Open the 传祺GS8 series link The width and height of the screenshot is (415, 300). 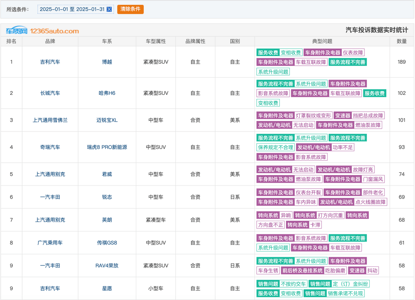click(107, 243)
